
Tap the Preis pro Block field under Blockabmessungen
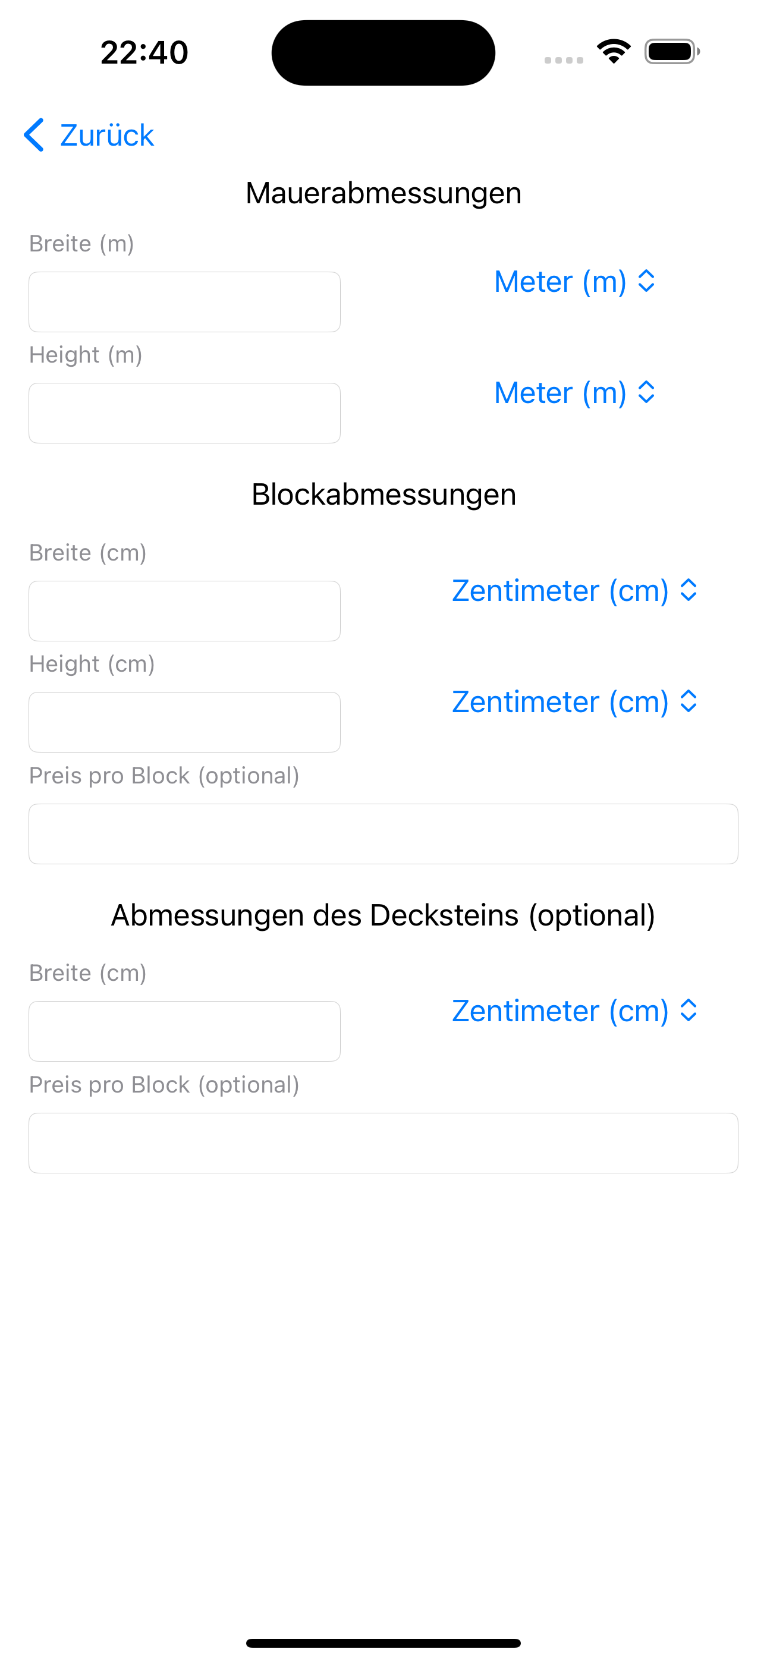click(383, 833)
